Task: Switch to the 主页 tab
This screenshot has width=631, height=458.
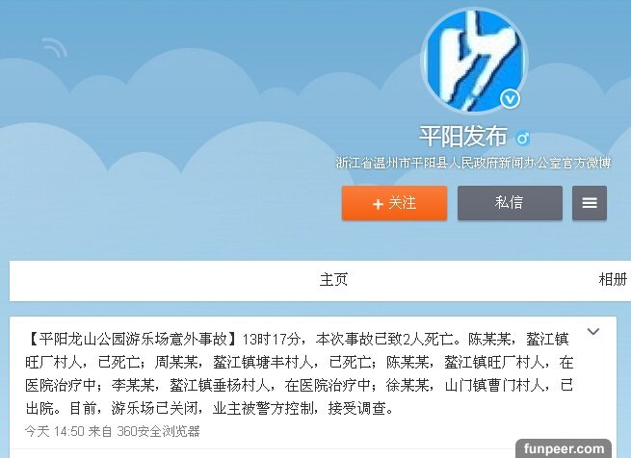Action: click(x=333, y=279)
